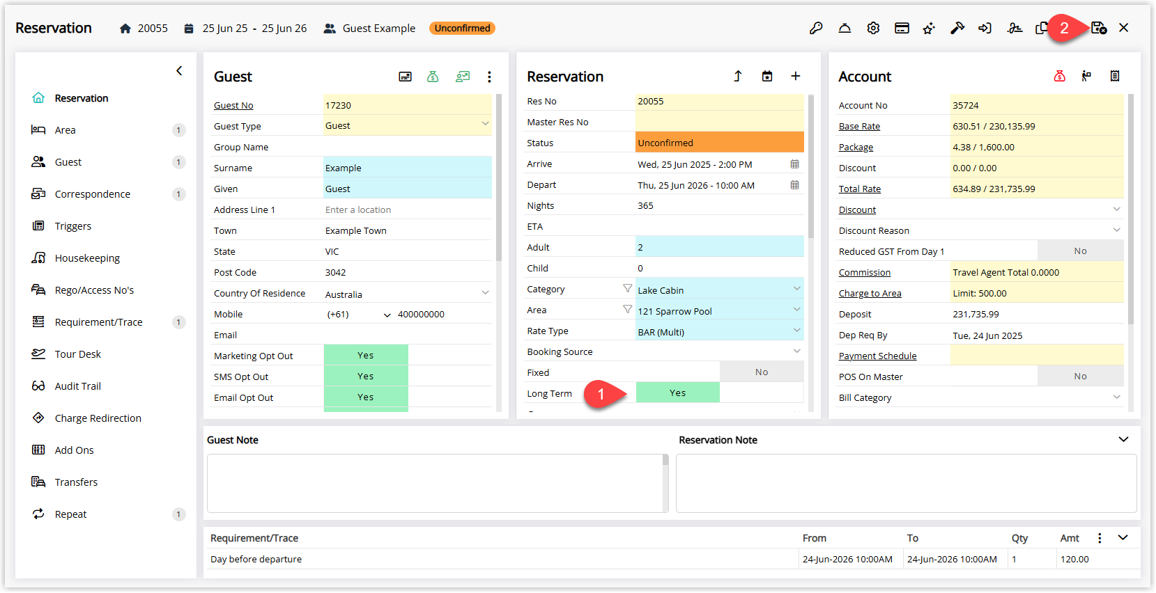Screen dimensions: 1156x593
Task: Click the sparkle stars icon
Action: pyautogui.click(x=929, y=29)
